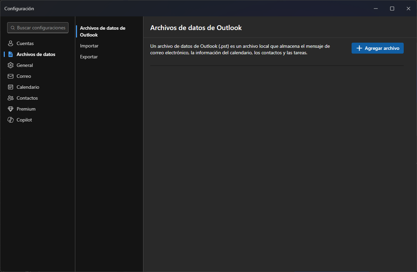Focus the Buscar configuraciones search field
The width and height of the screenshot is (417, 272).
coord(38,28)
